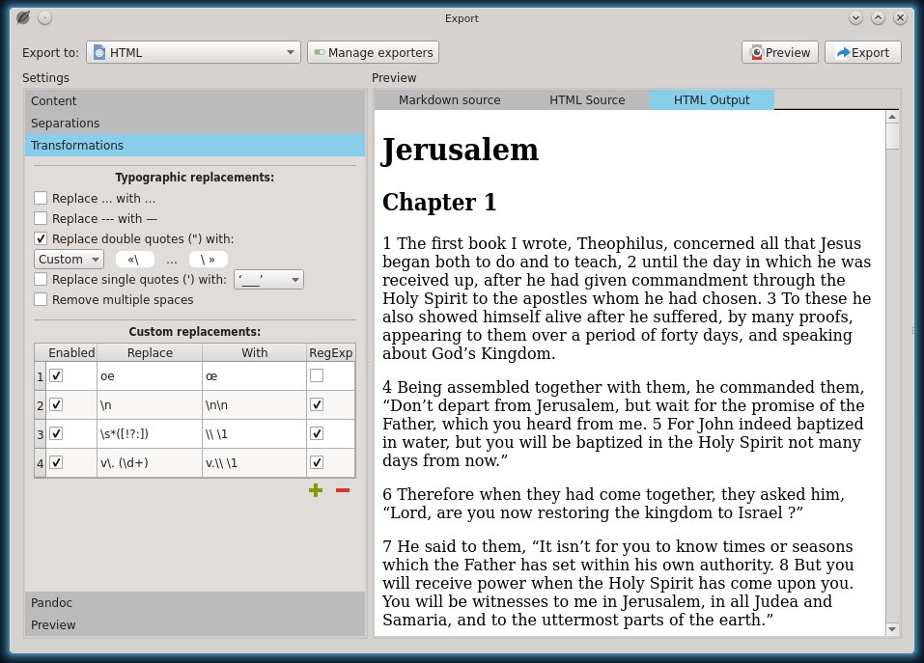924x663 pixels.
Task: Expand the Separations settings section
Action: click(x=195, y=124)
